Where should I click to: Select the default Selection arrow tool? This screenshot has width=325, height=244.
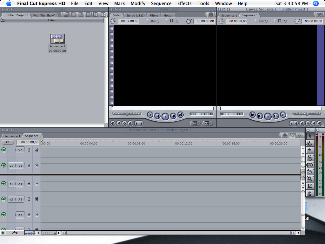coord(310,136)
